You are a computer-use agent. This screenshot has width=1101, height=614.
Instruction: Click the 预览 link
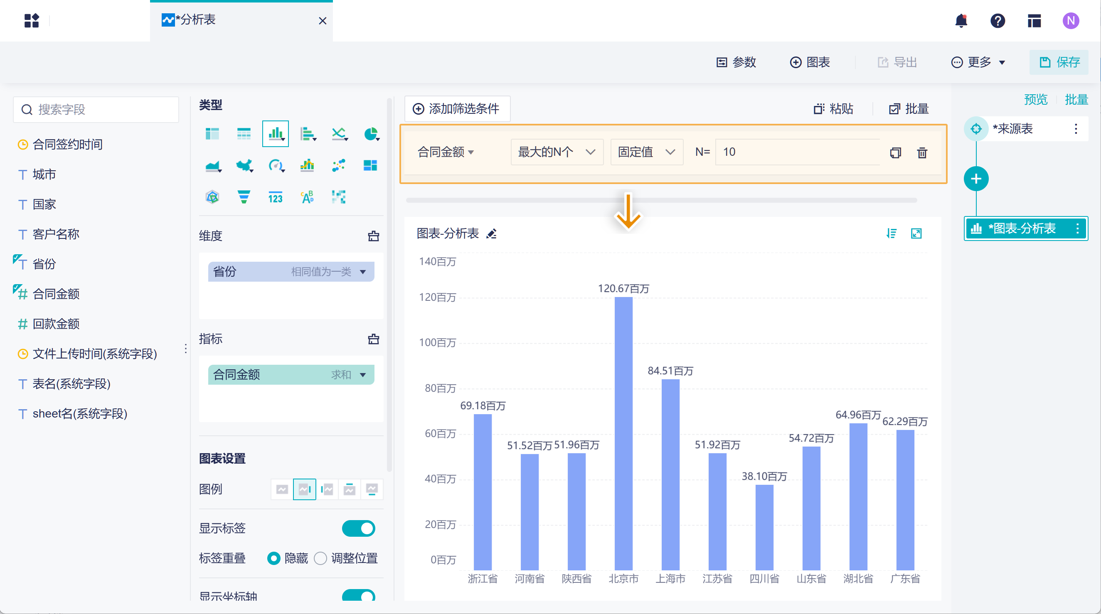1036,100
